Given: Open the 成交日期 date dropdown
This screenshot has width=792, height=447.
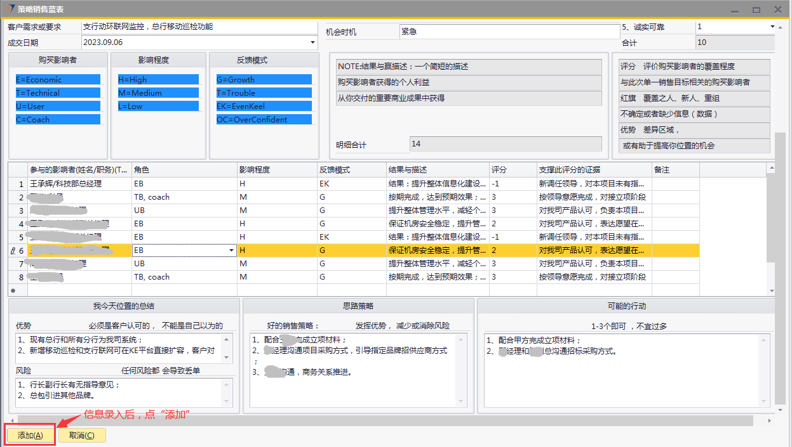Looking at the screenshot, I should 312,42.
